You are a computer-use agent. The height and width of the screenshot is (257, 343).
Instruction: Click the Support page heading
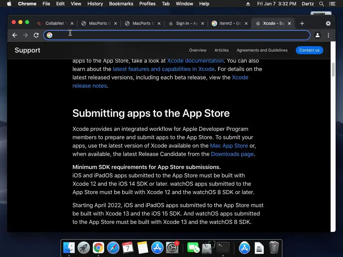[27, 50]
